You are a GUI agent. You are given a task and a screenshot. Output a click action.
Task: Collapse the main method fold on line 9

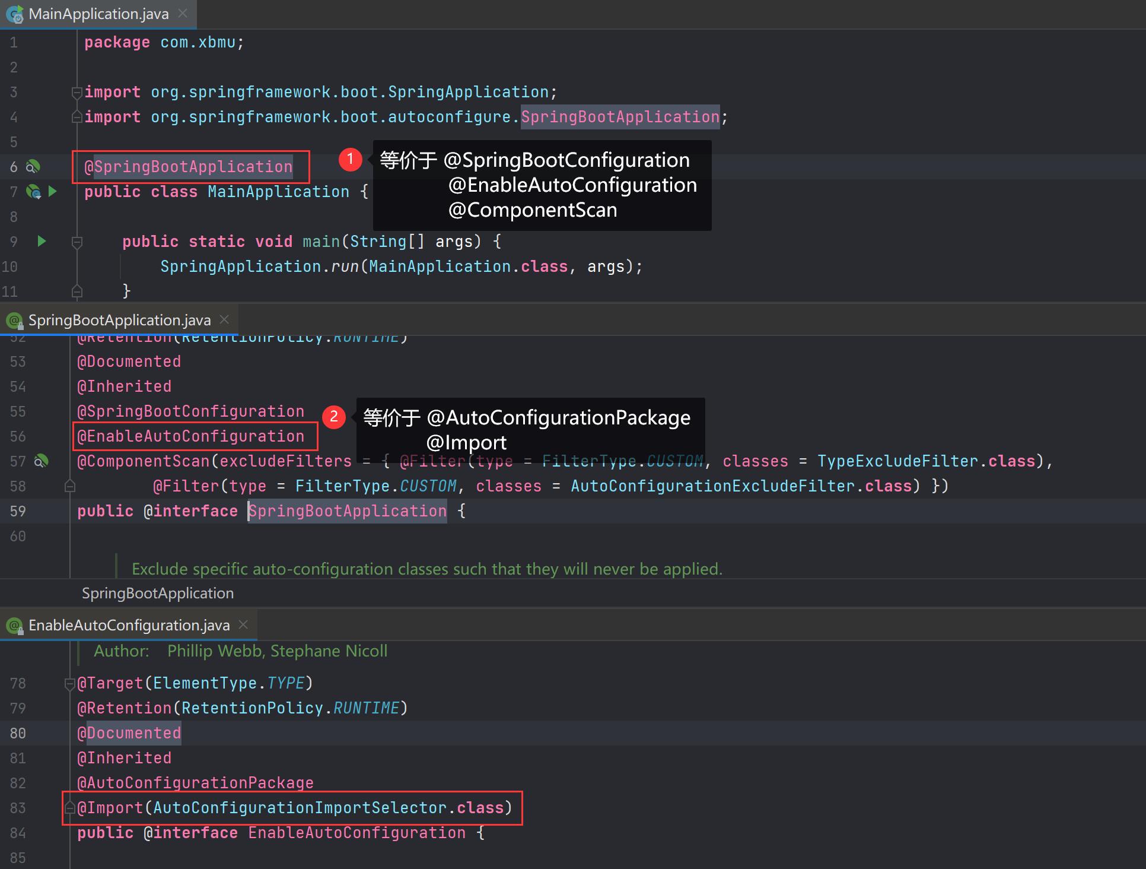(x=77, y=242)
